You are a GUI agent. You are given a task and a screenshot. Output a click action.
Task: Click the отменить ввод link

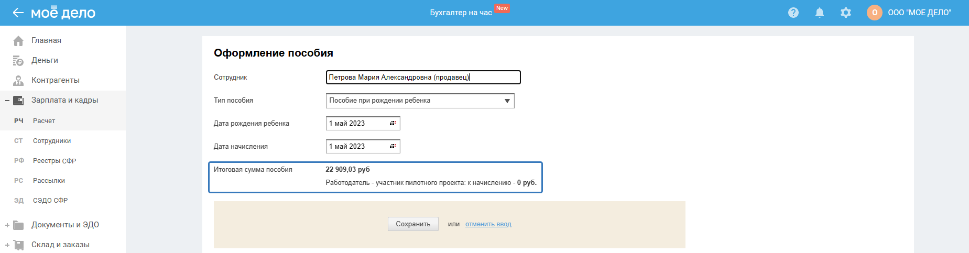(488, 224)
